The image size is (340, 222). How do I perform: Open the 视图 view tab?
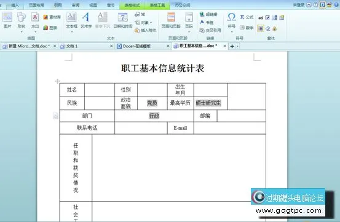point(93,5)
